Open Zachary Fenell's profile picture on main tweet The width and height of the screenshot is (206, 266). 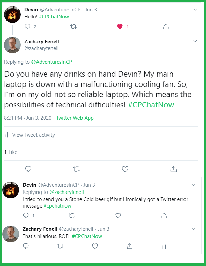click(12, 45)
